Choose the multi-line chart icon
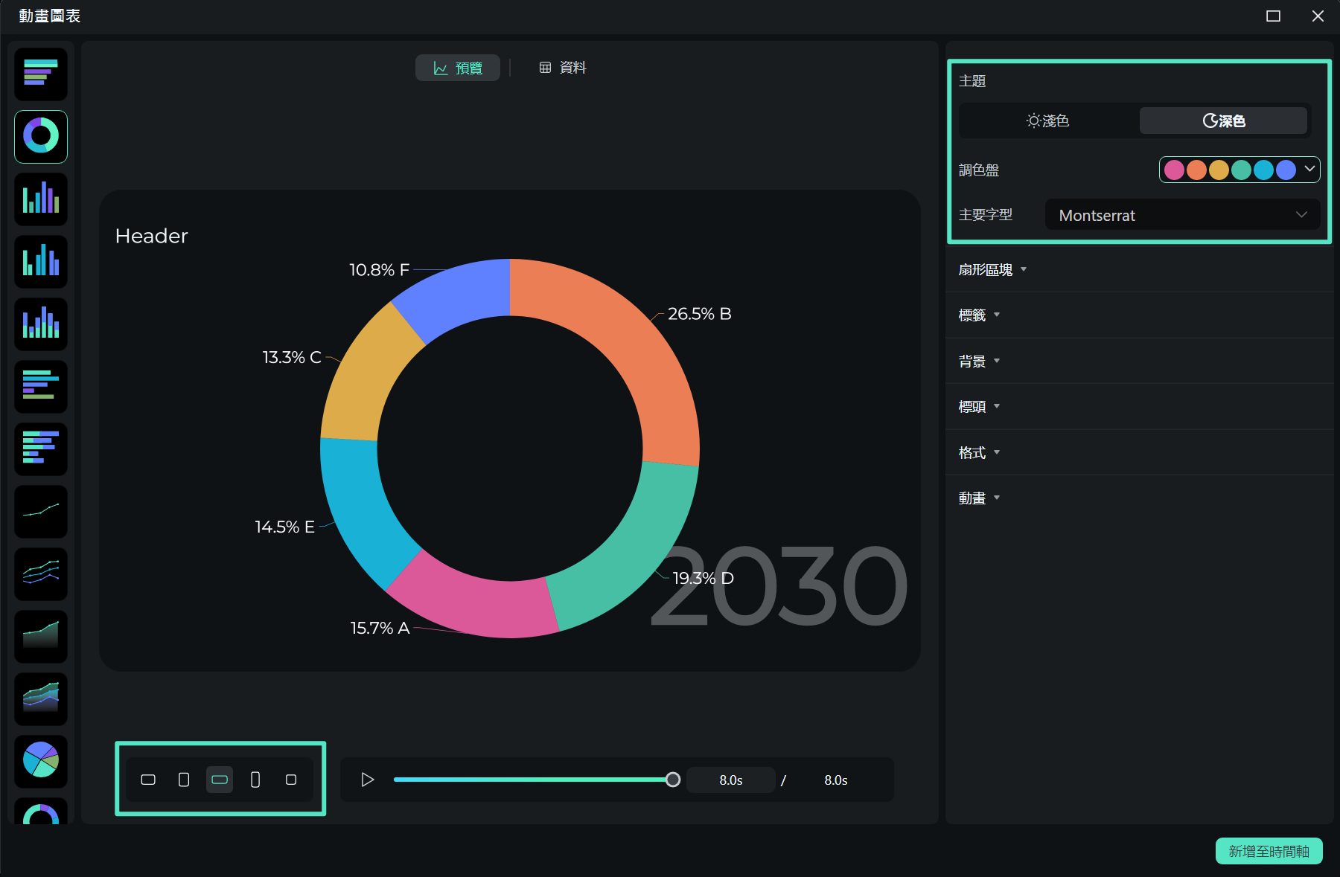This screenshot has height=877, width=1340. pyautogui.click(x=41, y=574)
